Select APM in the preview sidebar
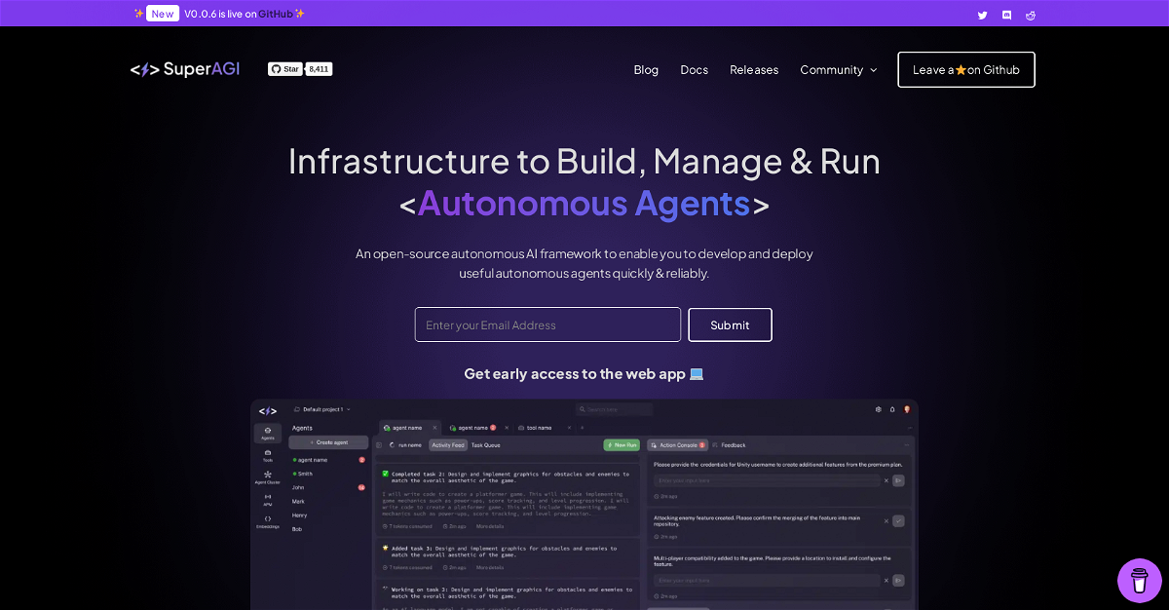This screenshot has height=610, width=1169. click(x=268, y=500)
